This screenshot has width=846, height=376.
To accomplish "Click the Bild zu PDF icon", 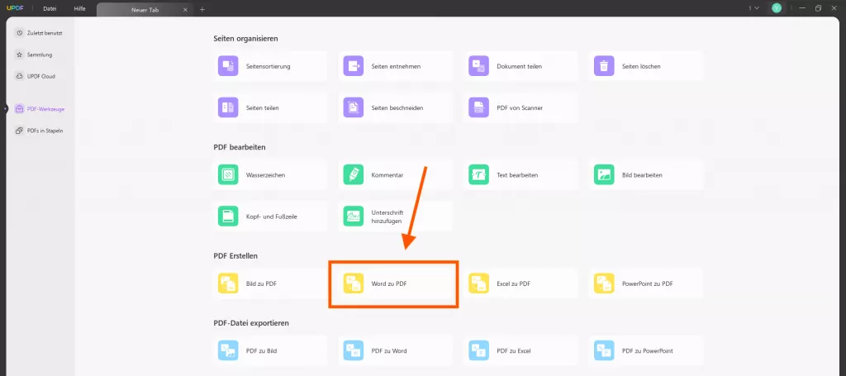I will point(228,283).
